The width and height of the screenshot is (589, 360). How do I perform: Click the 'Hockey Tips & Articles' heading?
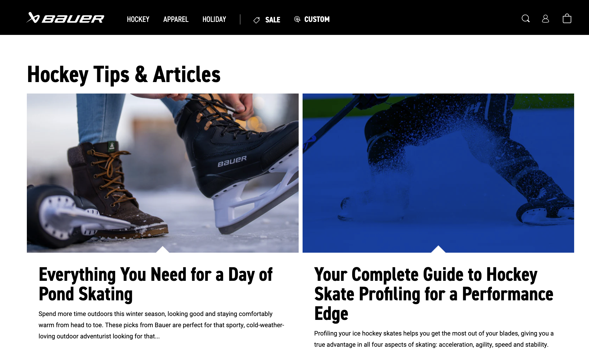coord(124,75)
